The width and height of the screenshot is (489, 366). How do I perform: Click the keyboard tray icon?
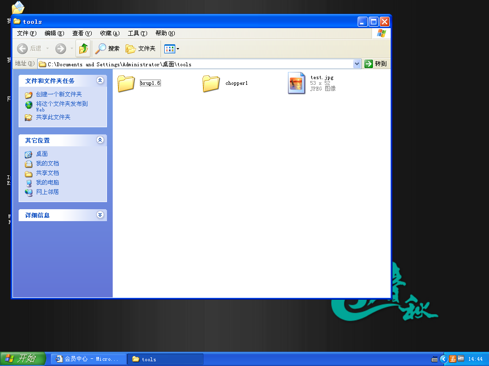coord(435,359)
